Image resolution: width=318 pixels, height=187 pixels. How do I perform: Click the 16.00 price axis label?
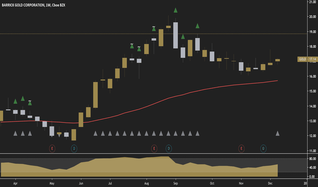click(313, 76)
